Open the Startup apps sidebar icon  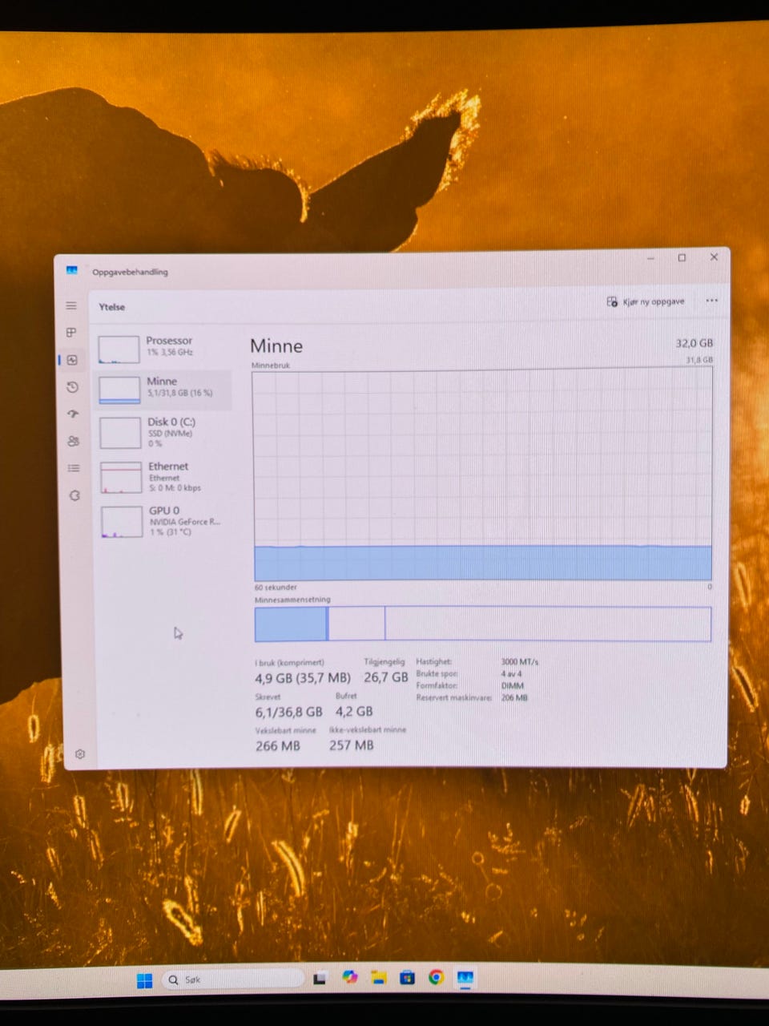(73, 414)
